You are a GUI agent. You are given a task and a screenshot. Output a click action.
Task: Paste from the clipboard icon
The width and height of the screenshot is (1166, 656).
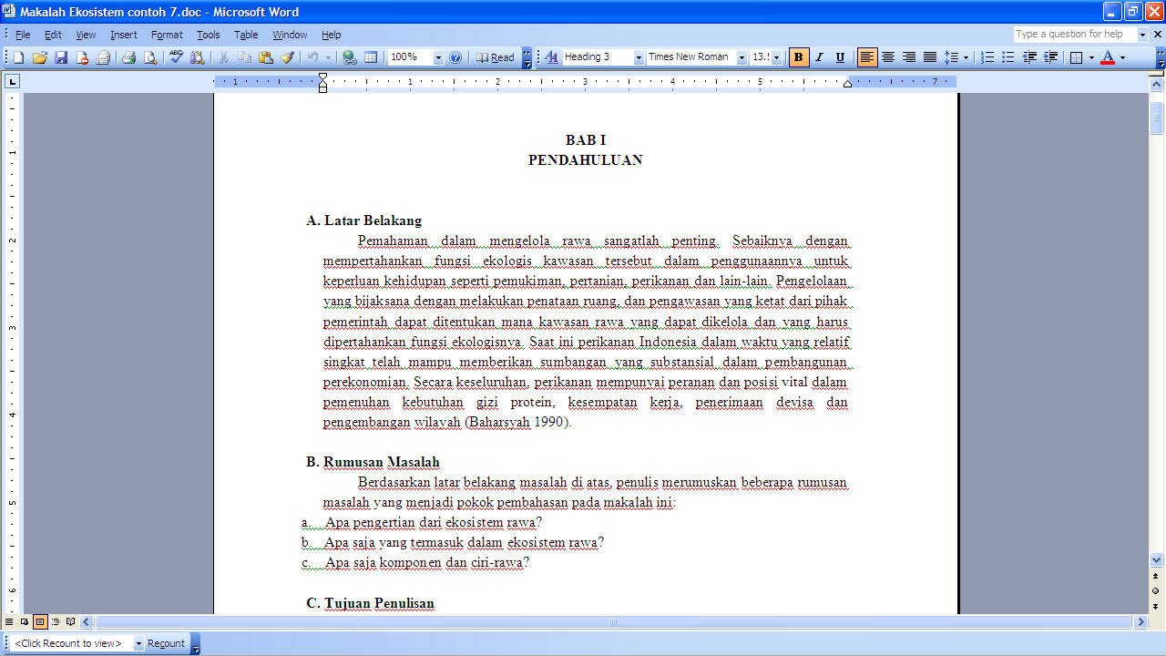coord(265,57)
